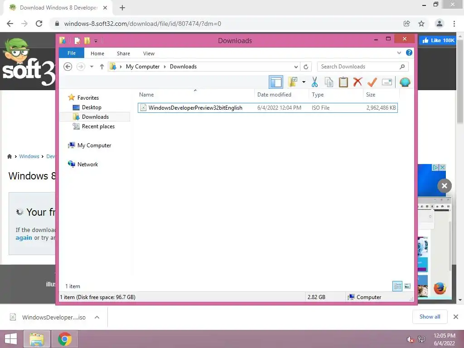Expand the folder options dropdown arrow
The height and width of the screenshot is (348, 464).
pyautogui.click(x=304, y=82)
